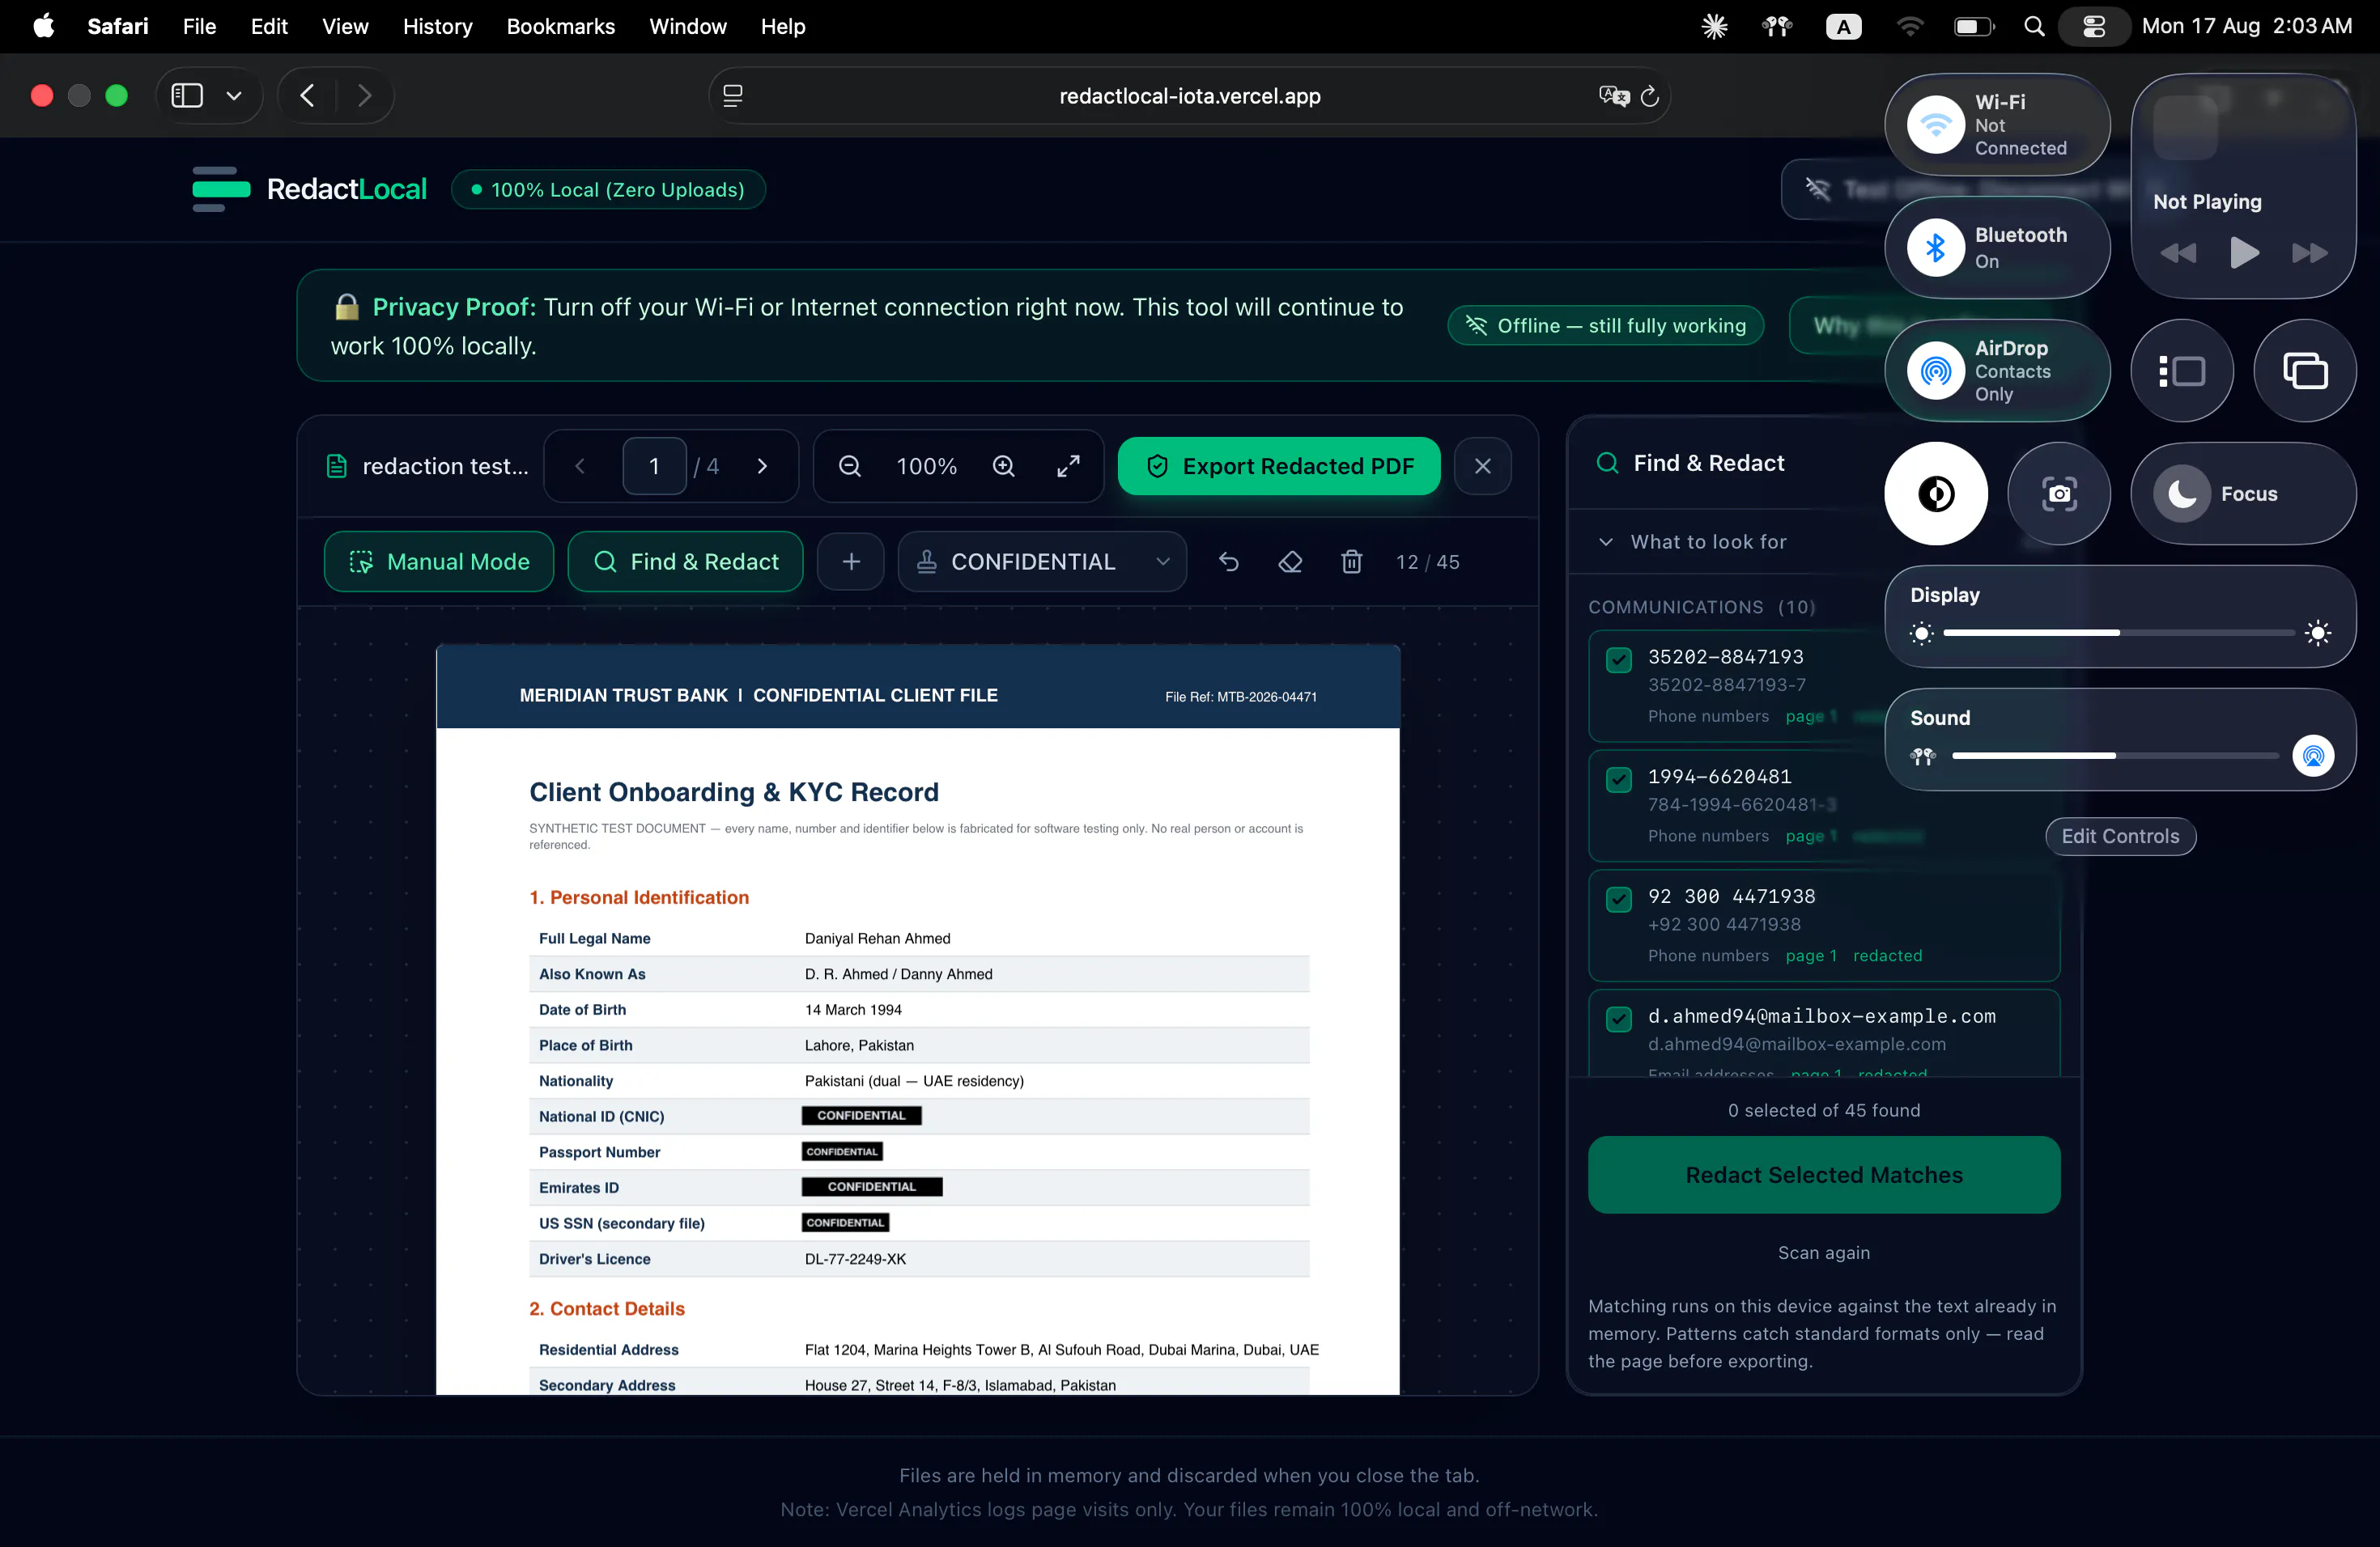
Task: Delete all redactions with trash icon
Action: pos(1352,562)
